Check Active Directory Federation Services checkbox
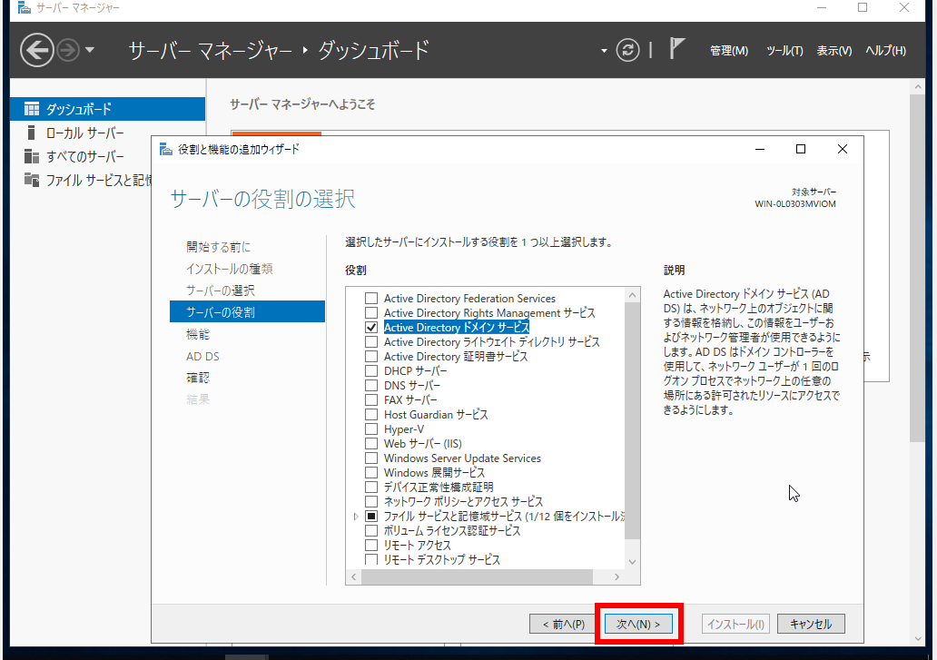This screenshot has width=937, height=660. 371,298
